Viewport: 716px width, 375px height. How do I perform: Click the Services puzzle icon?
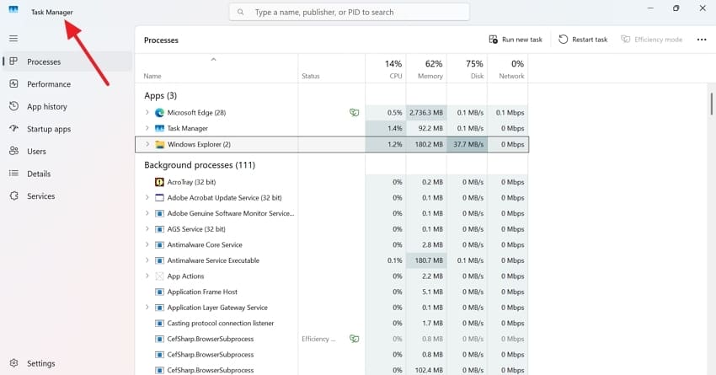pos(13,196)
